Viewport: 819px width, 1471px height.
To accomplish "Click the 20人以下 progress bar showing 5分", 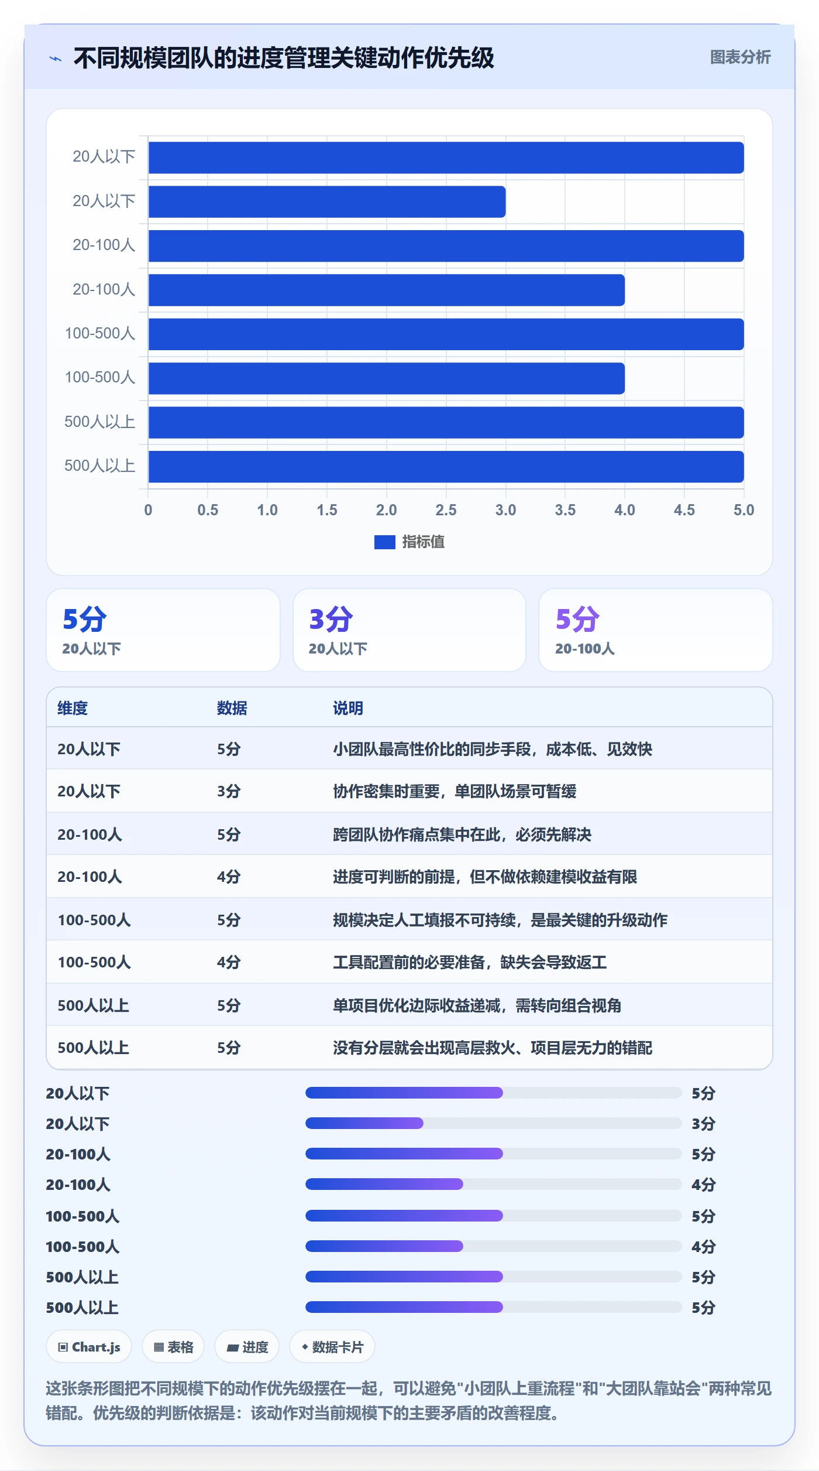I will click(x=493, y=1093).
